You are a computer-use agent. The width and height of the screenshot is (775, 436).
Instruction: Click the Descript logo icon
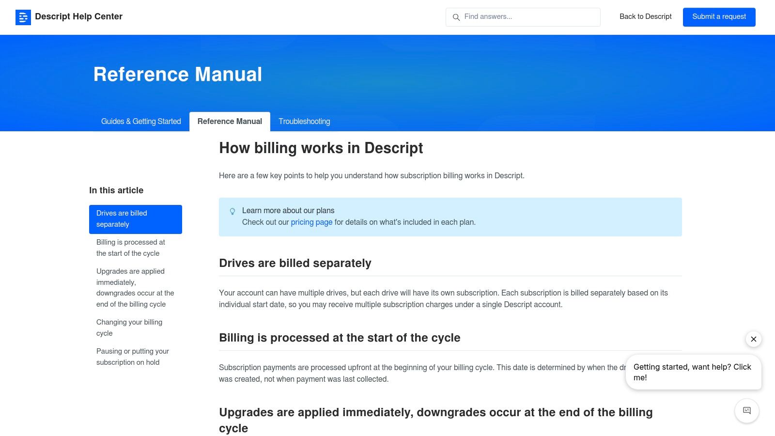[23, 17]
